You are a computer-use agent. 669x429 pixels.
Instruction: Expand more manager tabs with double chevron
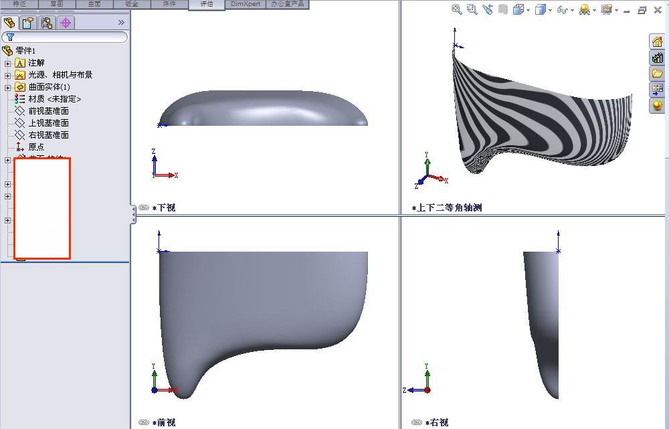[121, 23]
